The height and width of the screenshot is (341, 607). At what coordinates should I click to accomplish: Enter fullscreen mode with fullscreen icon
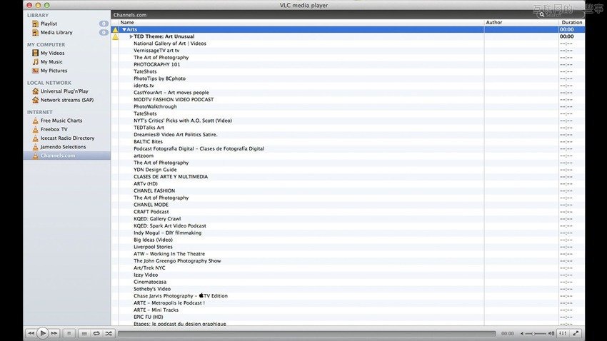pyautogui.click(x=576, y=333)
